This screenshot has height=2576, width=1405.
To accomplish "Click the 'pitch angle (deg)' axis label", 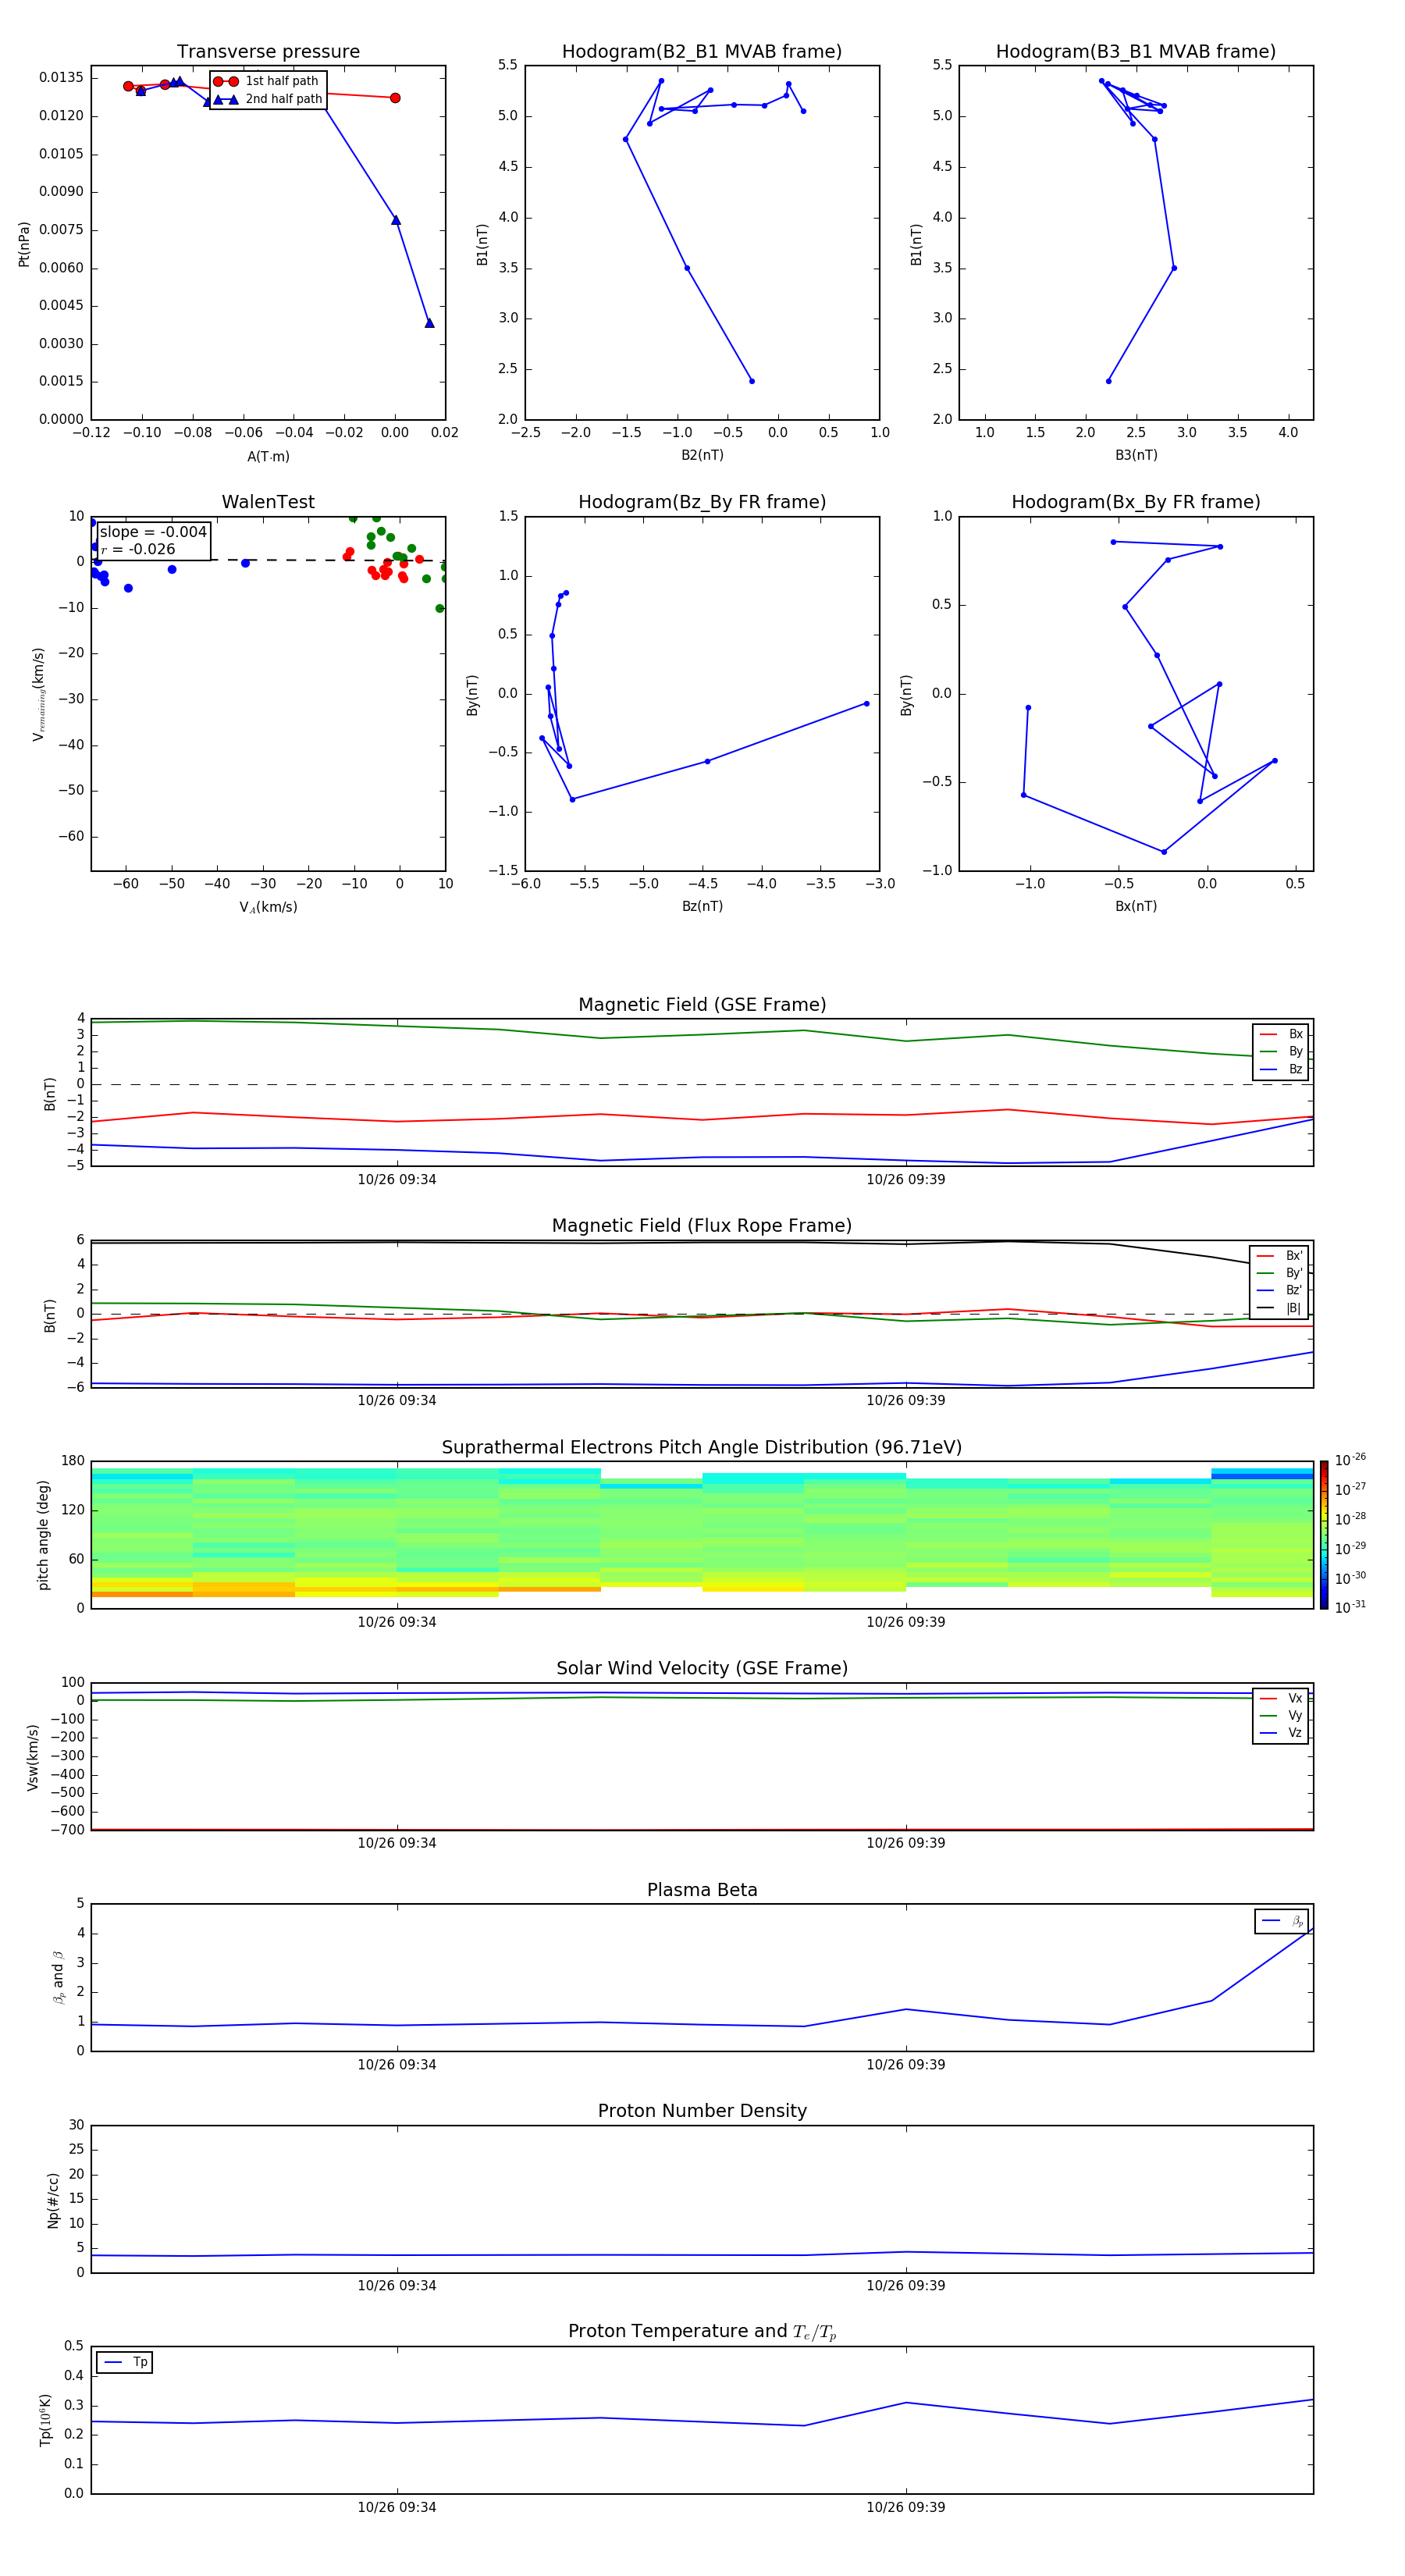I will tap(43, 1535).
